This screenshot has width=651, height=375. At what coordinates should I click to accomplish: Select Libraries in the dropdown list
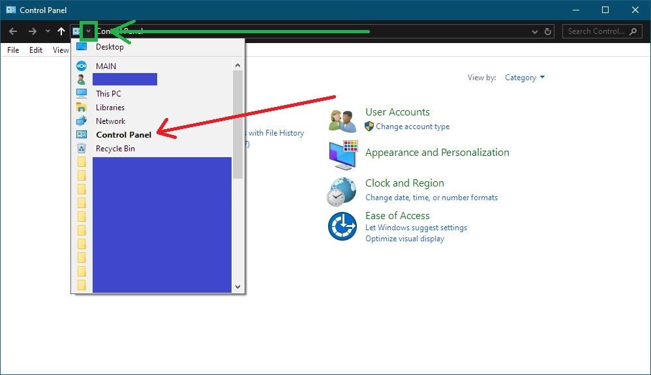pyautogui.click(x=110, y=107)
